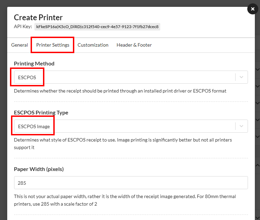
Task: Click the Printing Method label
Action: pyautogui.click(x=34, y=64)
